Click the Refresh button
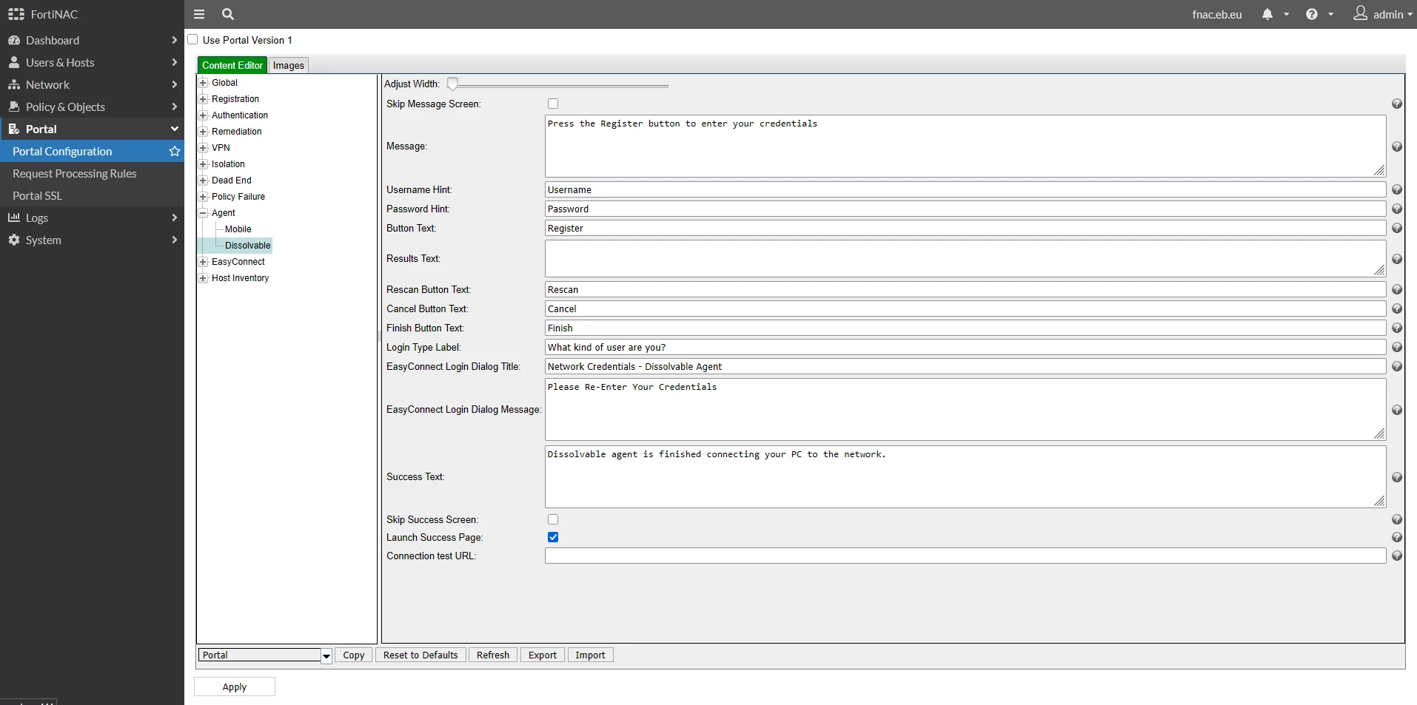The height and width of the screenshot is (705, 1417). point(493,655)
